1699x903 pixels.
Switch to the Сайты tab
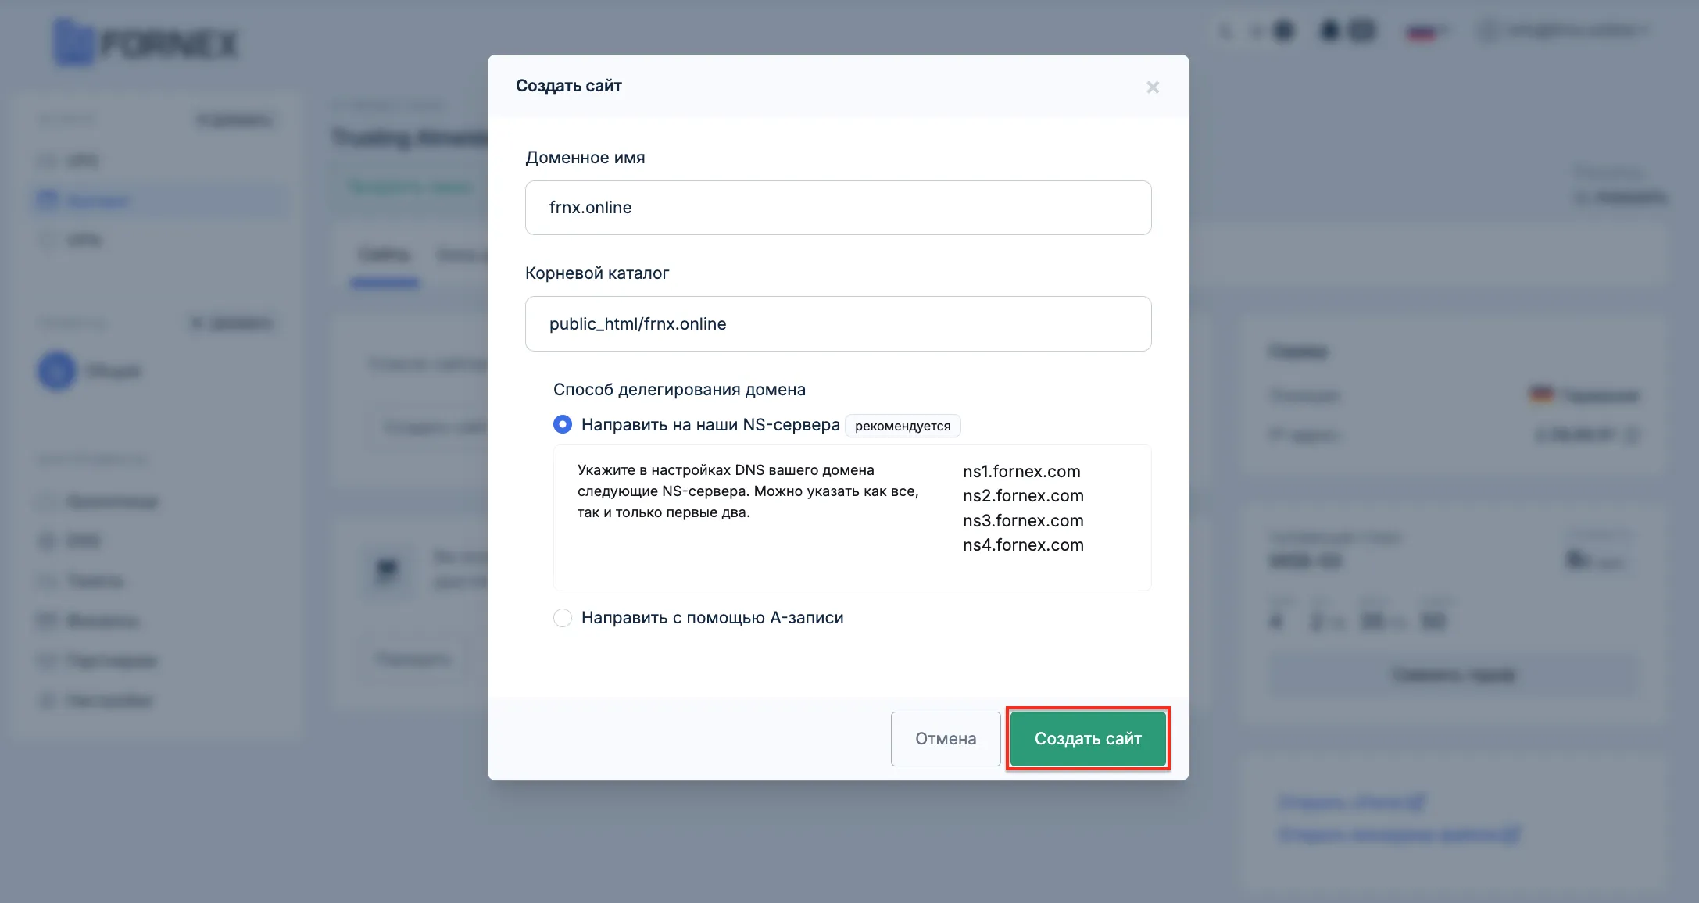tap(385, 255)
